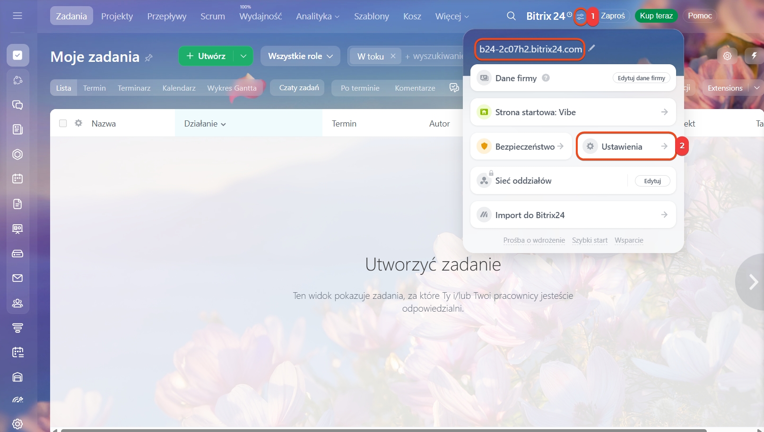Switch to the Lista view tab
764x432 pixels.
coord(63,88)
